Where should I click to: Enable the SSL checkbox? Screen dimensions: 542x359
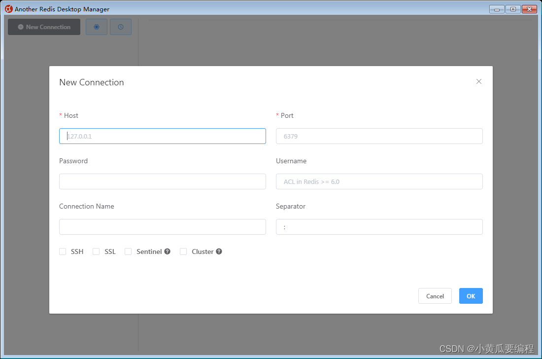click(x=96, y=251)
